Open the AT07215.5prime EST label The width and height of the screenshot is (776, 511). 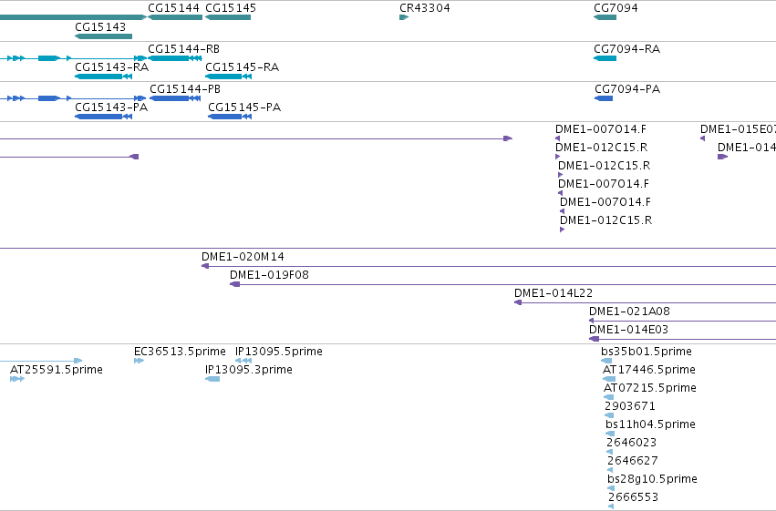point(650,388)
